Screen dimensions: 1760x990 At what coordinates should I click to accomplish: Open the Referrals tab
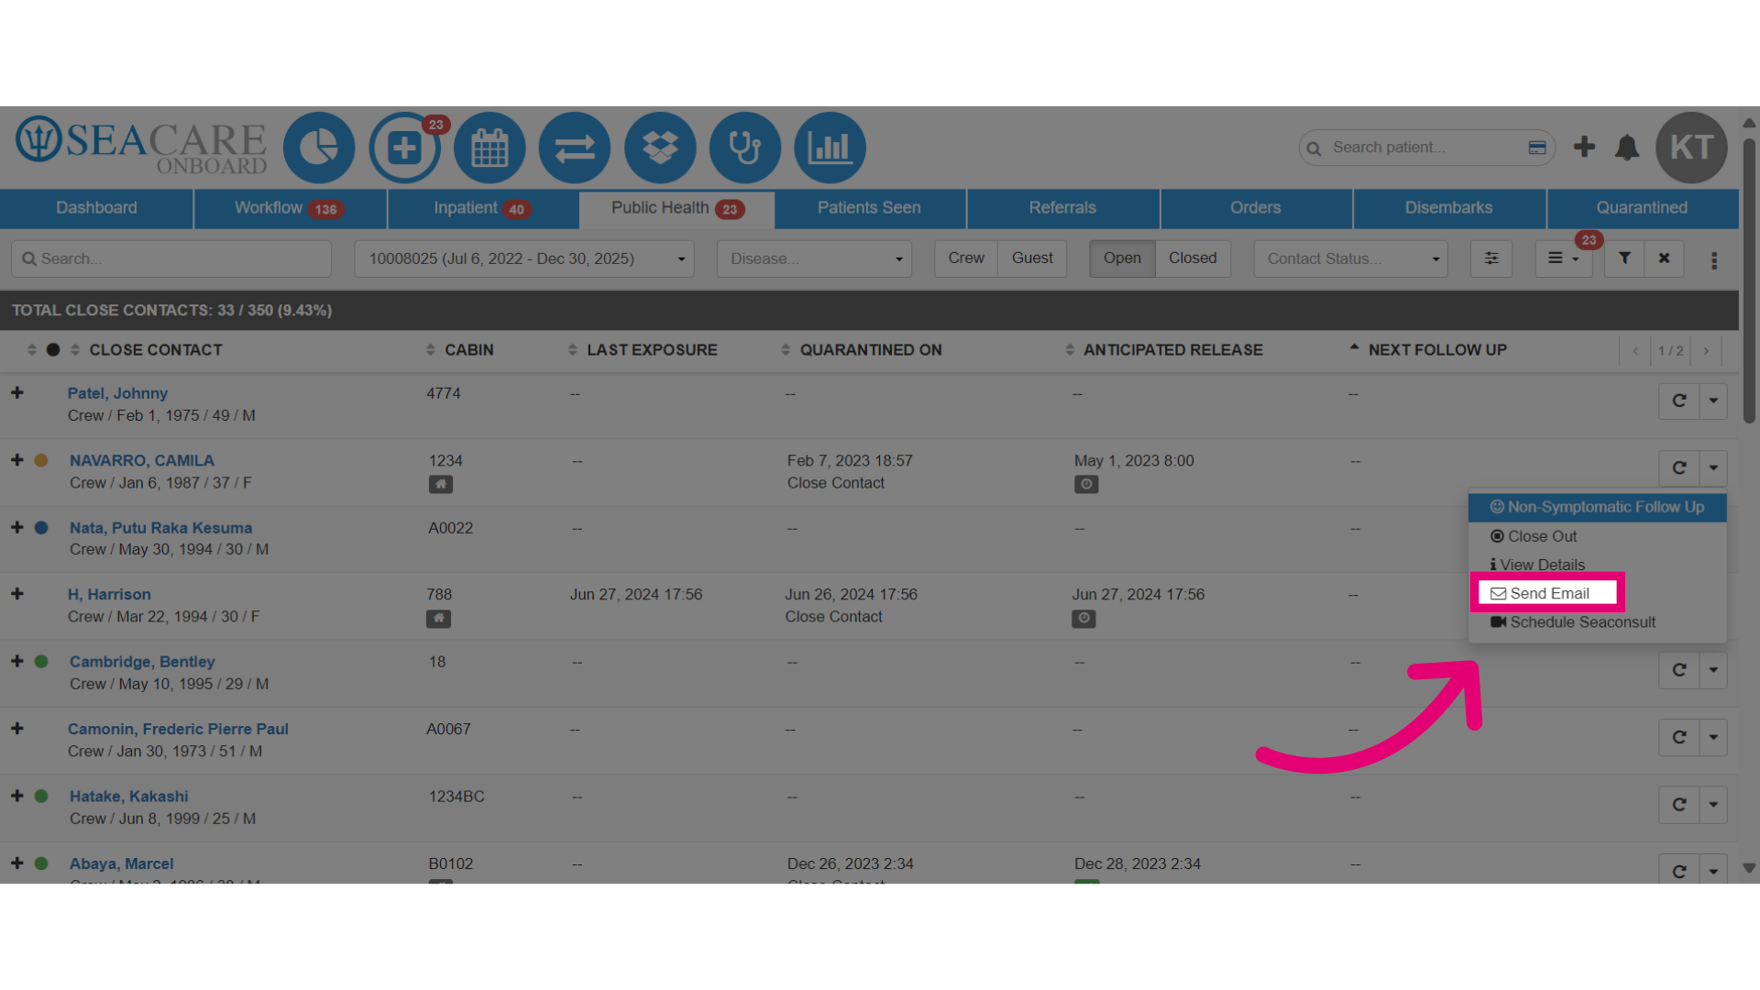(x=1062, y=208)
